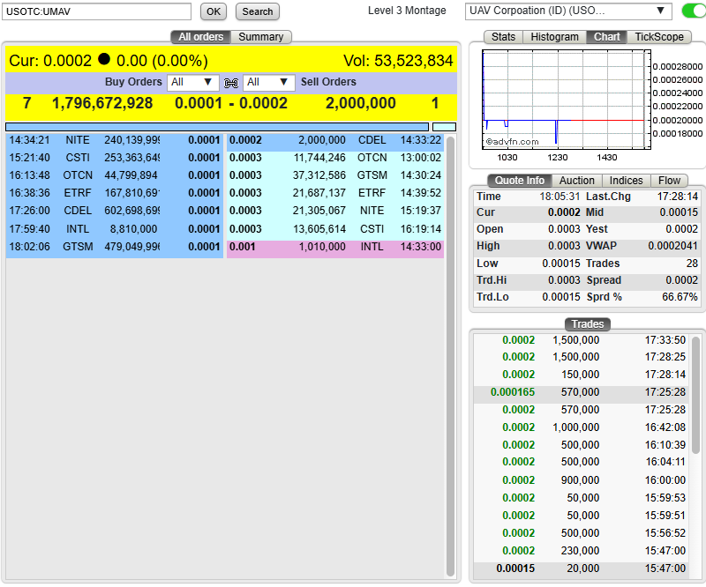706x587 pixels.
Task: Open the Indices tab
Action: coord(626,181)
